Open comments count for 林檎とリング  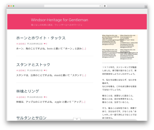point(45,97)
